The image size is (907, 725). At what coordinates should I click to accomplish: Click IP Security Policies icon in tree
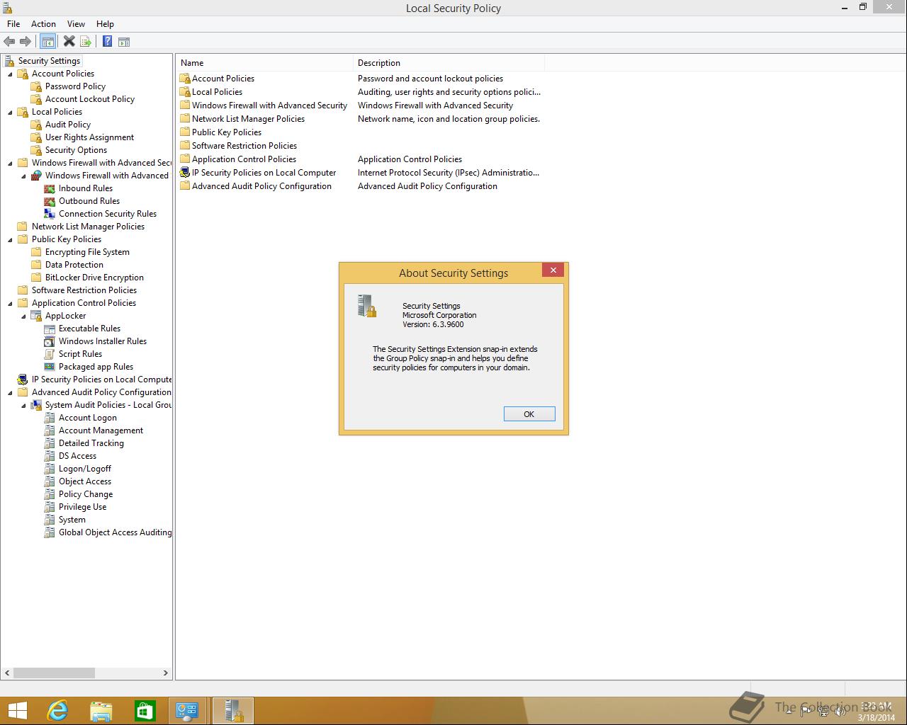23,379
